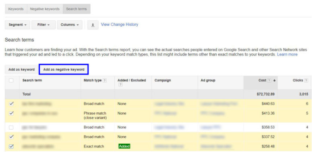This screenshot has height=156, width=316.
Task: Click the Clicks column help icon
Action: 306,81
